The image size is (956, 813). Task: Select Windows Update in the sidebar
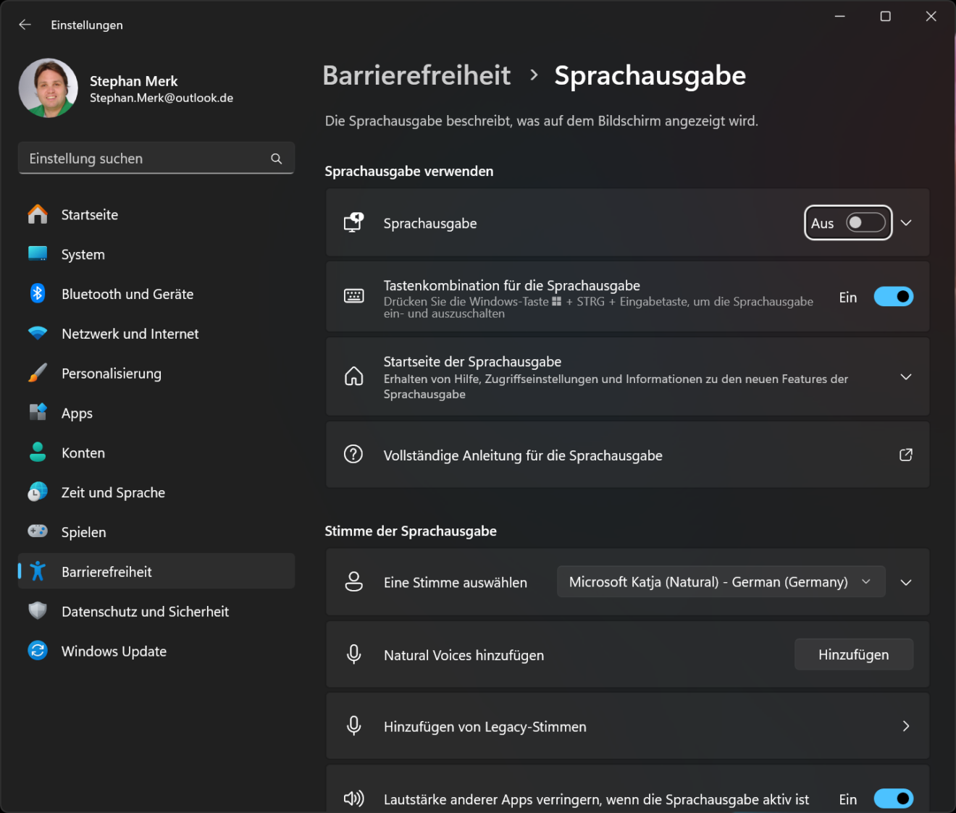pyautogui.click(x=114, y=651)
